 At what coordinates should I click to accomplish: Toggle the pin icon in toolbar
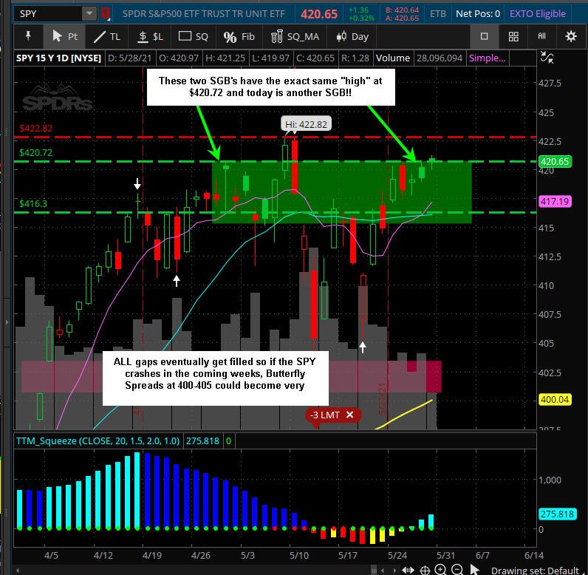(x=28, y=36)
